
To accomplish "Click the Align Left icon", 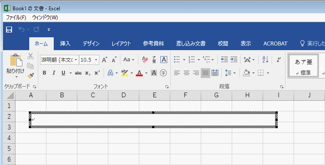I will point(177,73).
